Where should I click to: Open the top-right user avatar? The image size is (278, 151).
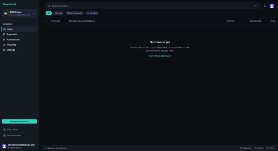point(271,6)
